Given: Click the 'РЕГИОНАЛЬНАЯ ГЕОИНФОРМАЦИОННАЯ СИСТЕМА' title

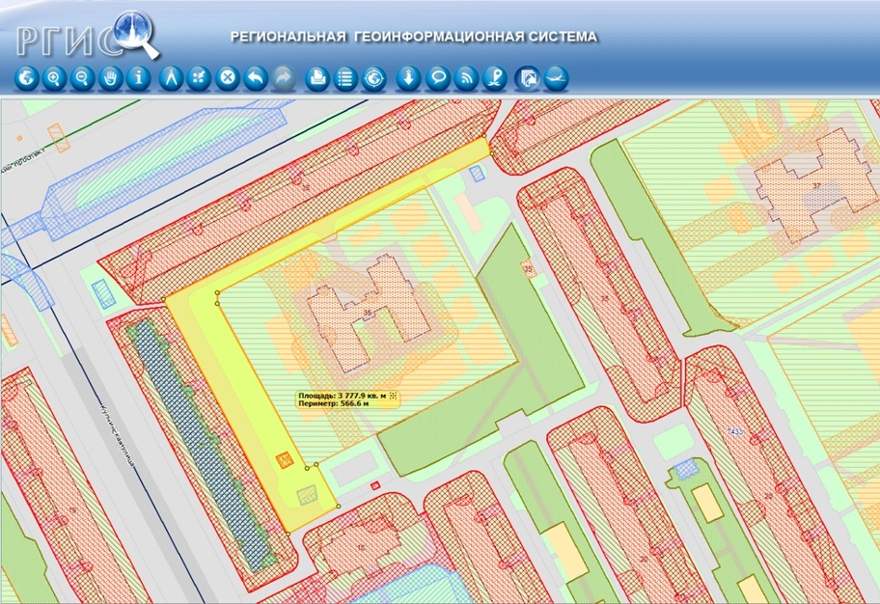Looking at the screenshot, I should click(414, 37).
